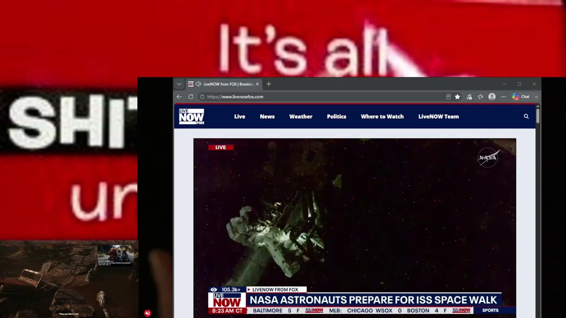This screenshot has height=318, width=566.
Task: Open the Where to Watch page
Action: (x=382, y=117)
